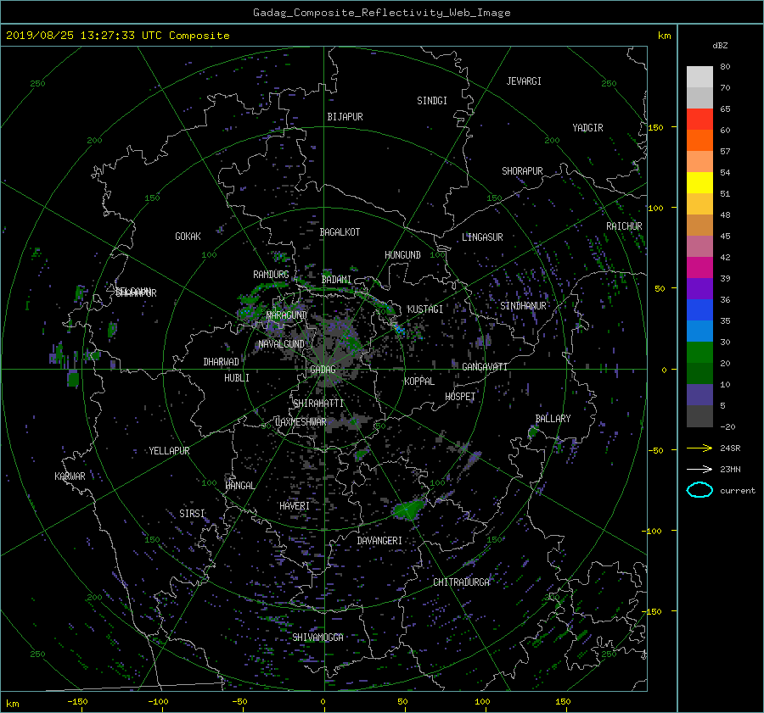This screenshot has height=713, width=764.
Task: Click the NARAGUND label
Action: pyautogui.click(x=287, y=315)
